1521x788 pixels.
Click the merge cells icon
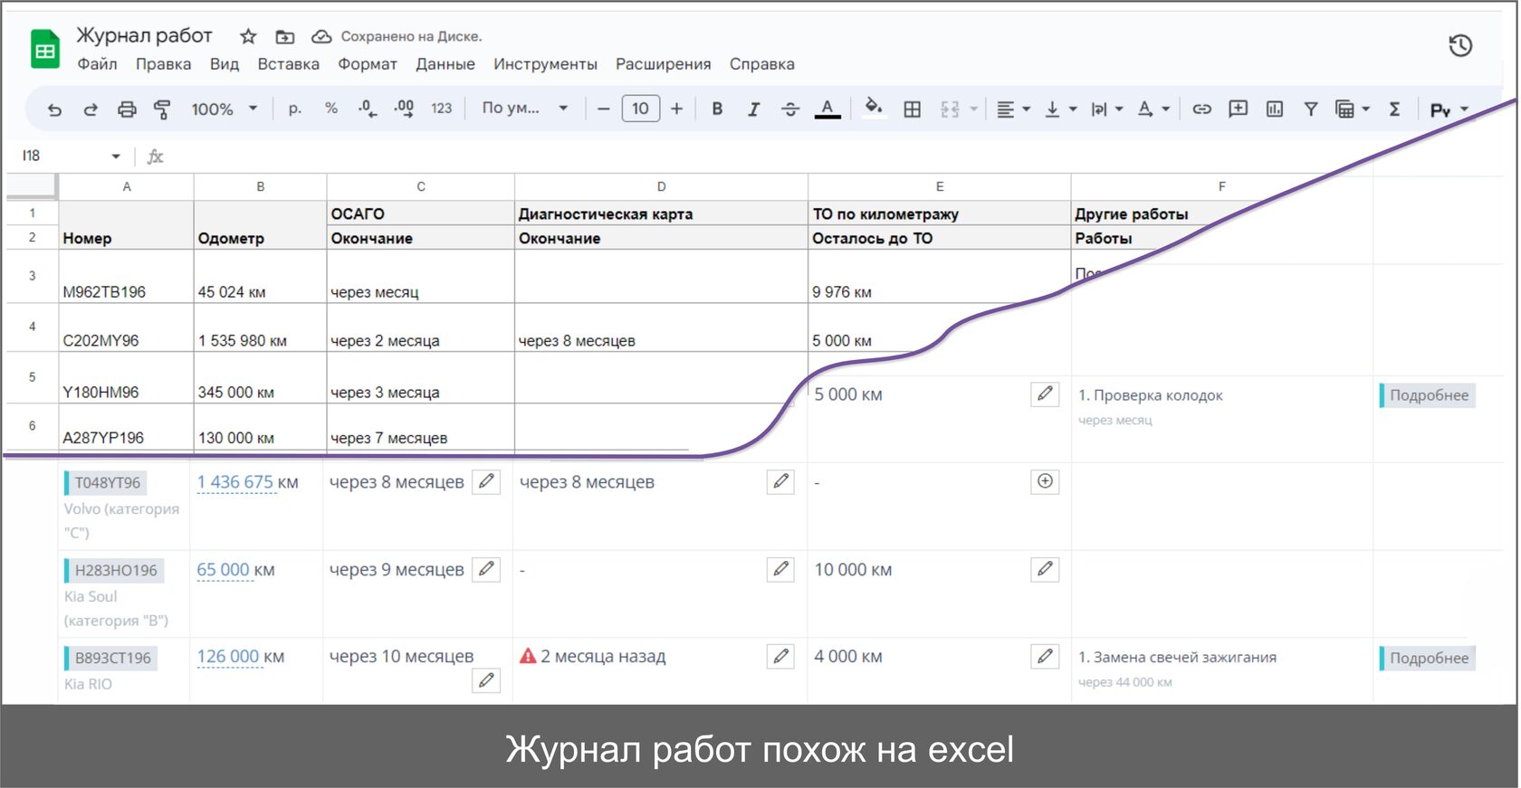pyautogui.click(x=950, y=109)
